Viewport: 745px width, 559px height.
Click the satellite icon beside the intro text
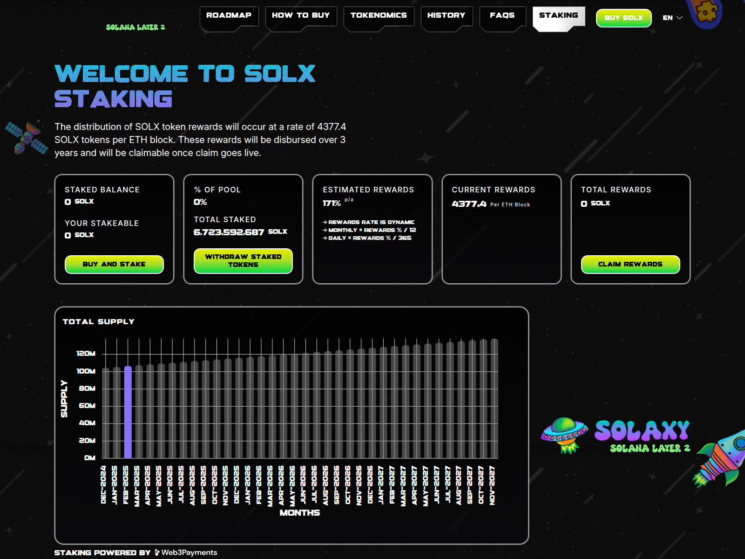pyautogui.click(x=26, y=137)
